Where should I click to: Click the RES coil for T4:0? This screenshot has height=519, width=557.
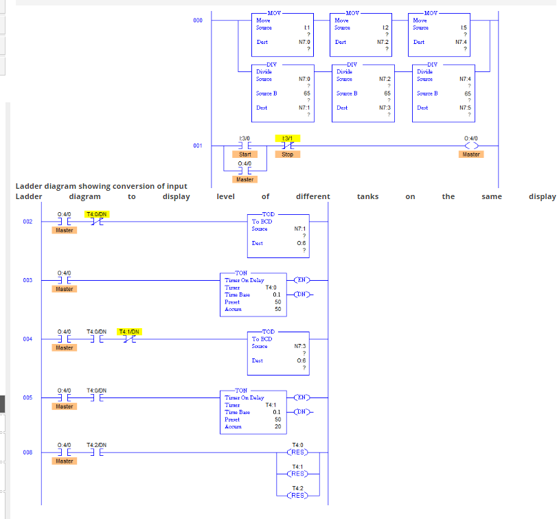coord(298,452)
